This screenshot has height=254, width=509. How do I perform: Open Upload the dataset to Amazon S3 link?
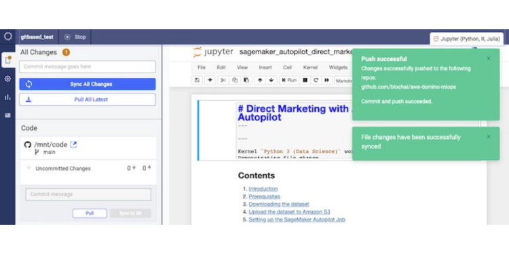coord(289,212)
